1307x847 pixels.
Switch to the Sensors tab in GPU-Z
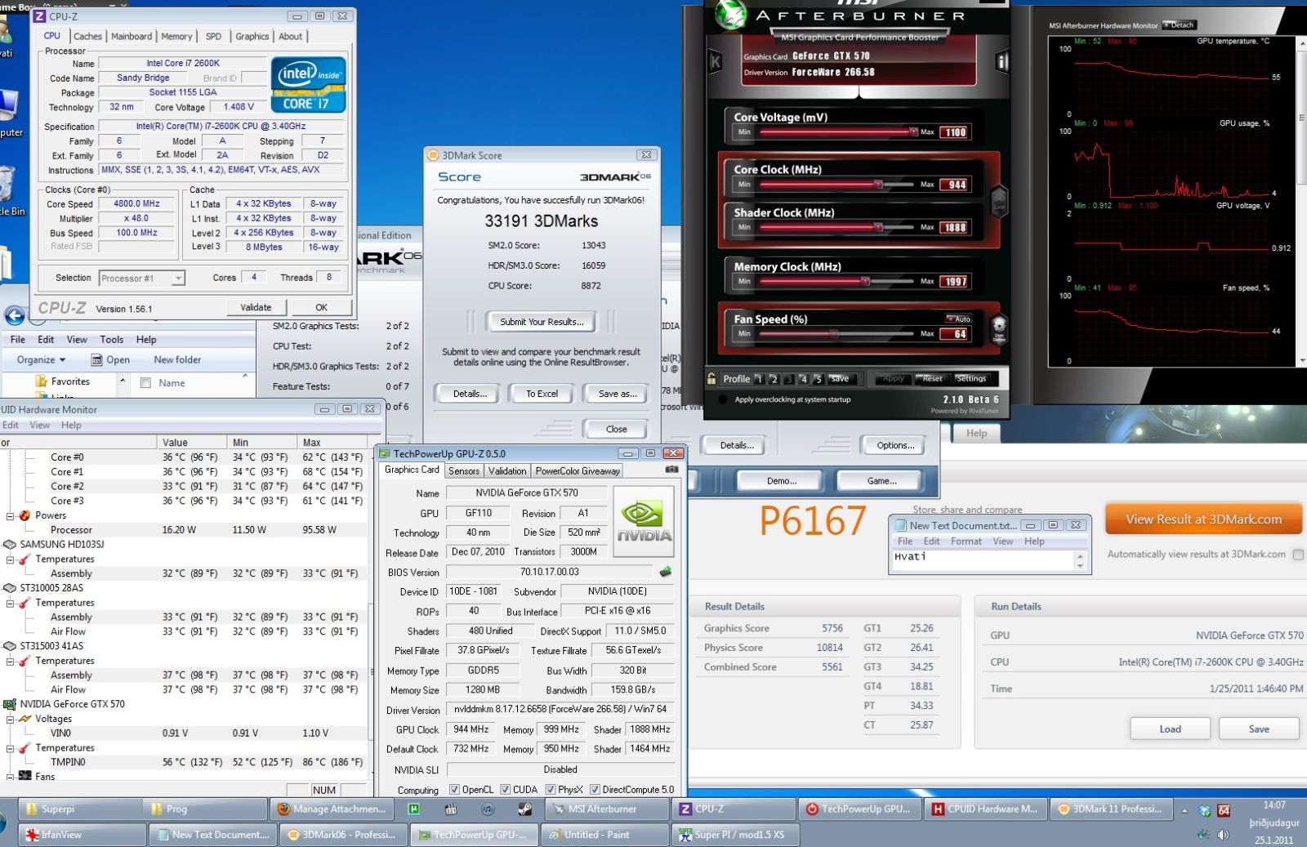[464, 470]
